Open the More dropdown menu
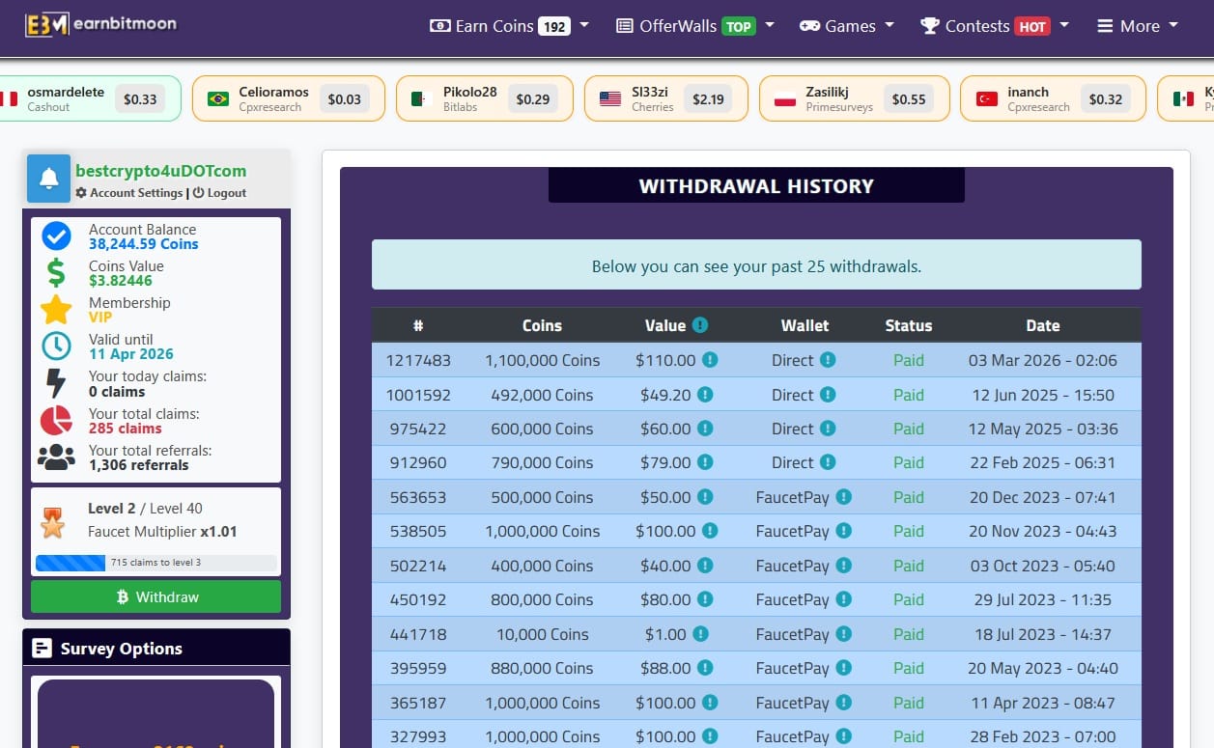Screen dimensions: 1214x748 [1137, 26]
